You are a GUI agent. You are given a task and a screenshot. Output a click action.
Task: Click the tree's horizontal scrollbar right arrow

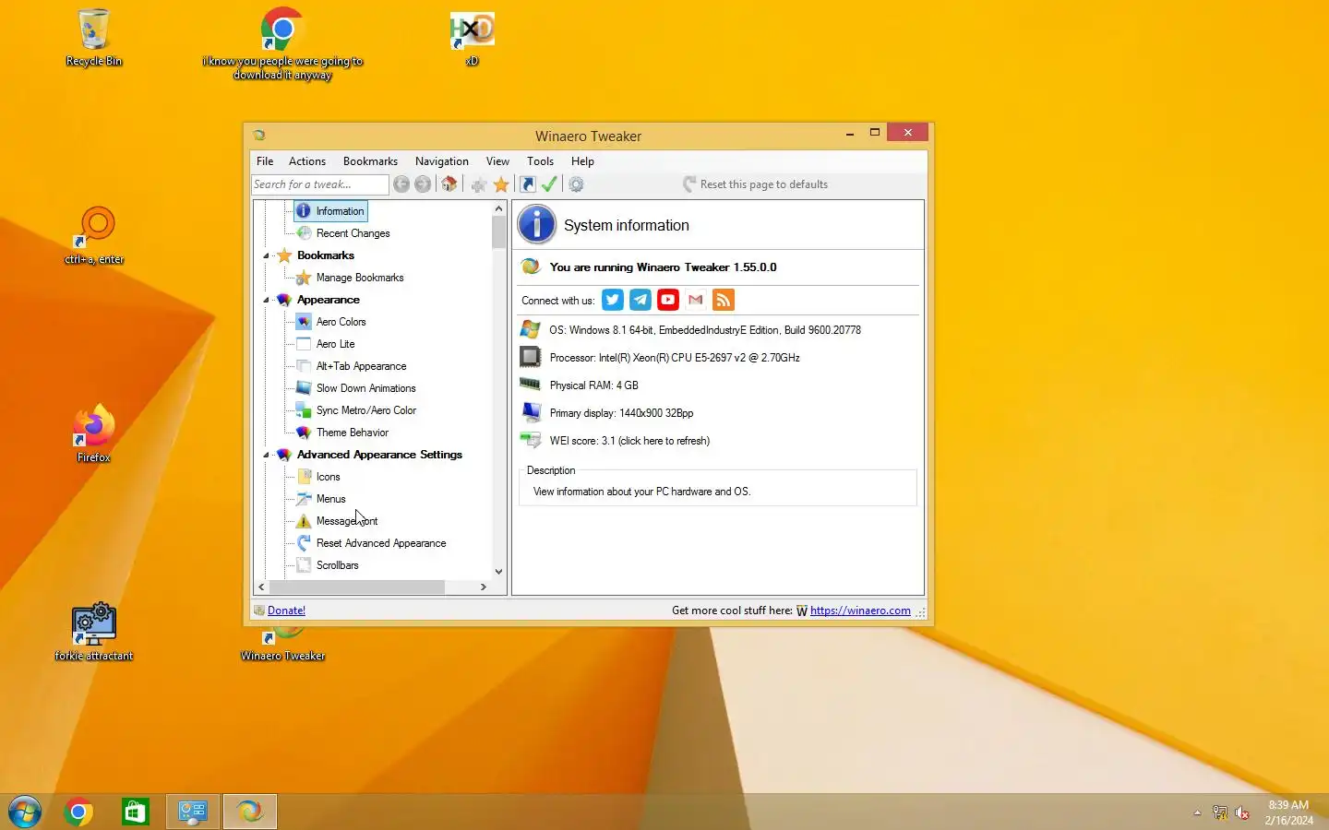(483, 587)
